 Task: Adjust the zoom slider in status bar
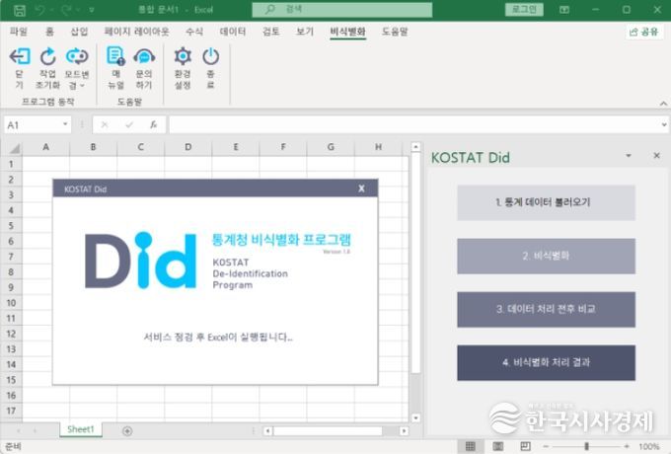[x=585, y=446]
